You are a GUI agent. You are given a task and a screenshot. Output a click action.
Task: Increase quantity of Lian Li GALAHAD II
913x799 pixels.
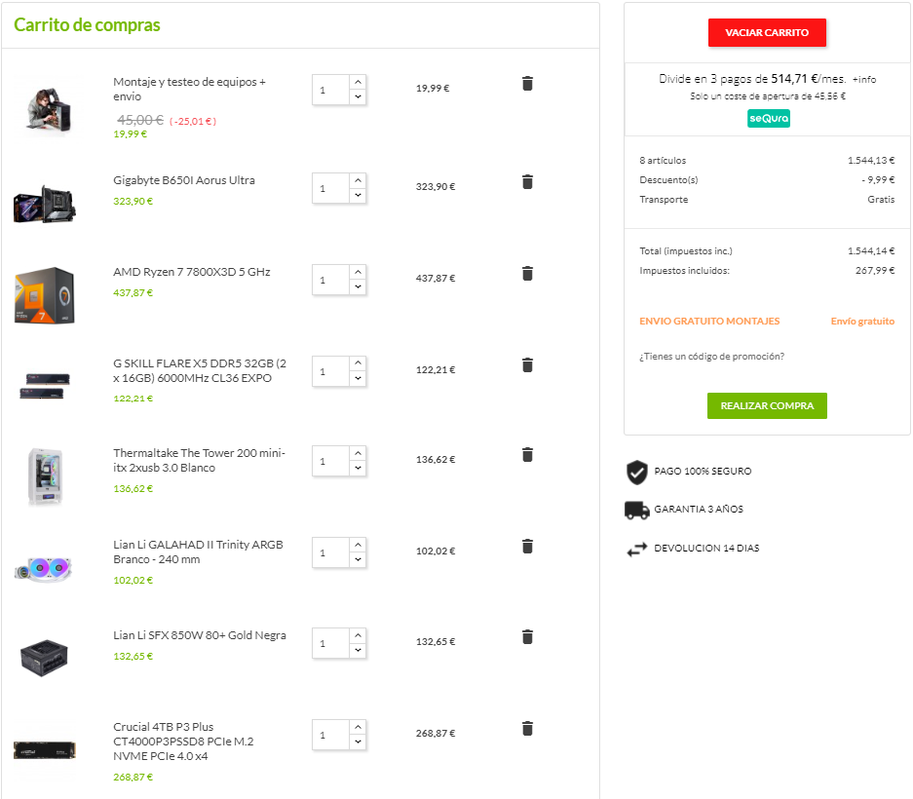point(358,545)
